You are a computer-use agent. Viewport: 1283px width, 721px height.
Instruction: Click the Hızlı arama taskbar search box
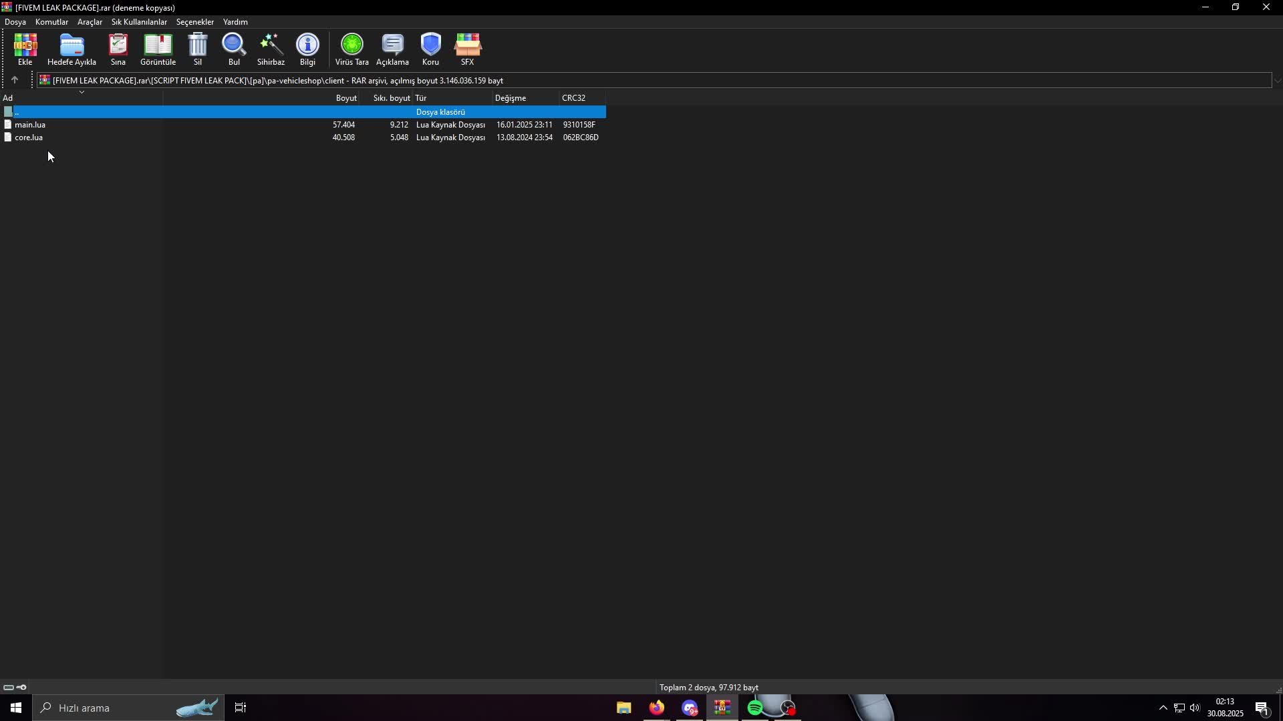coord(128,708)
